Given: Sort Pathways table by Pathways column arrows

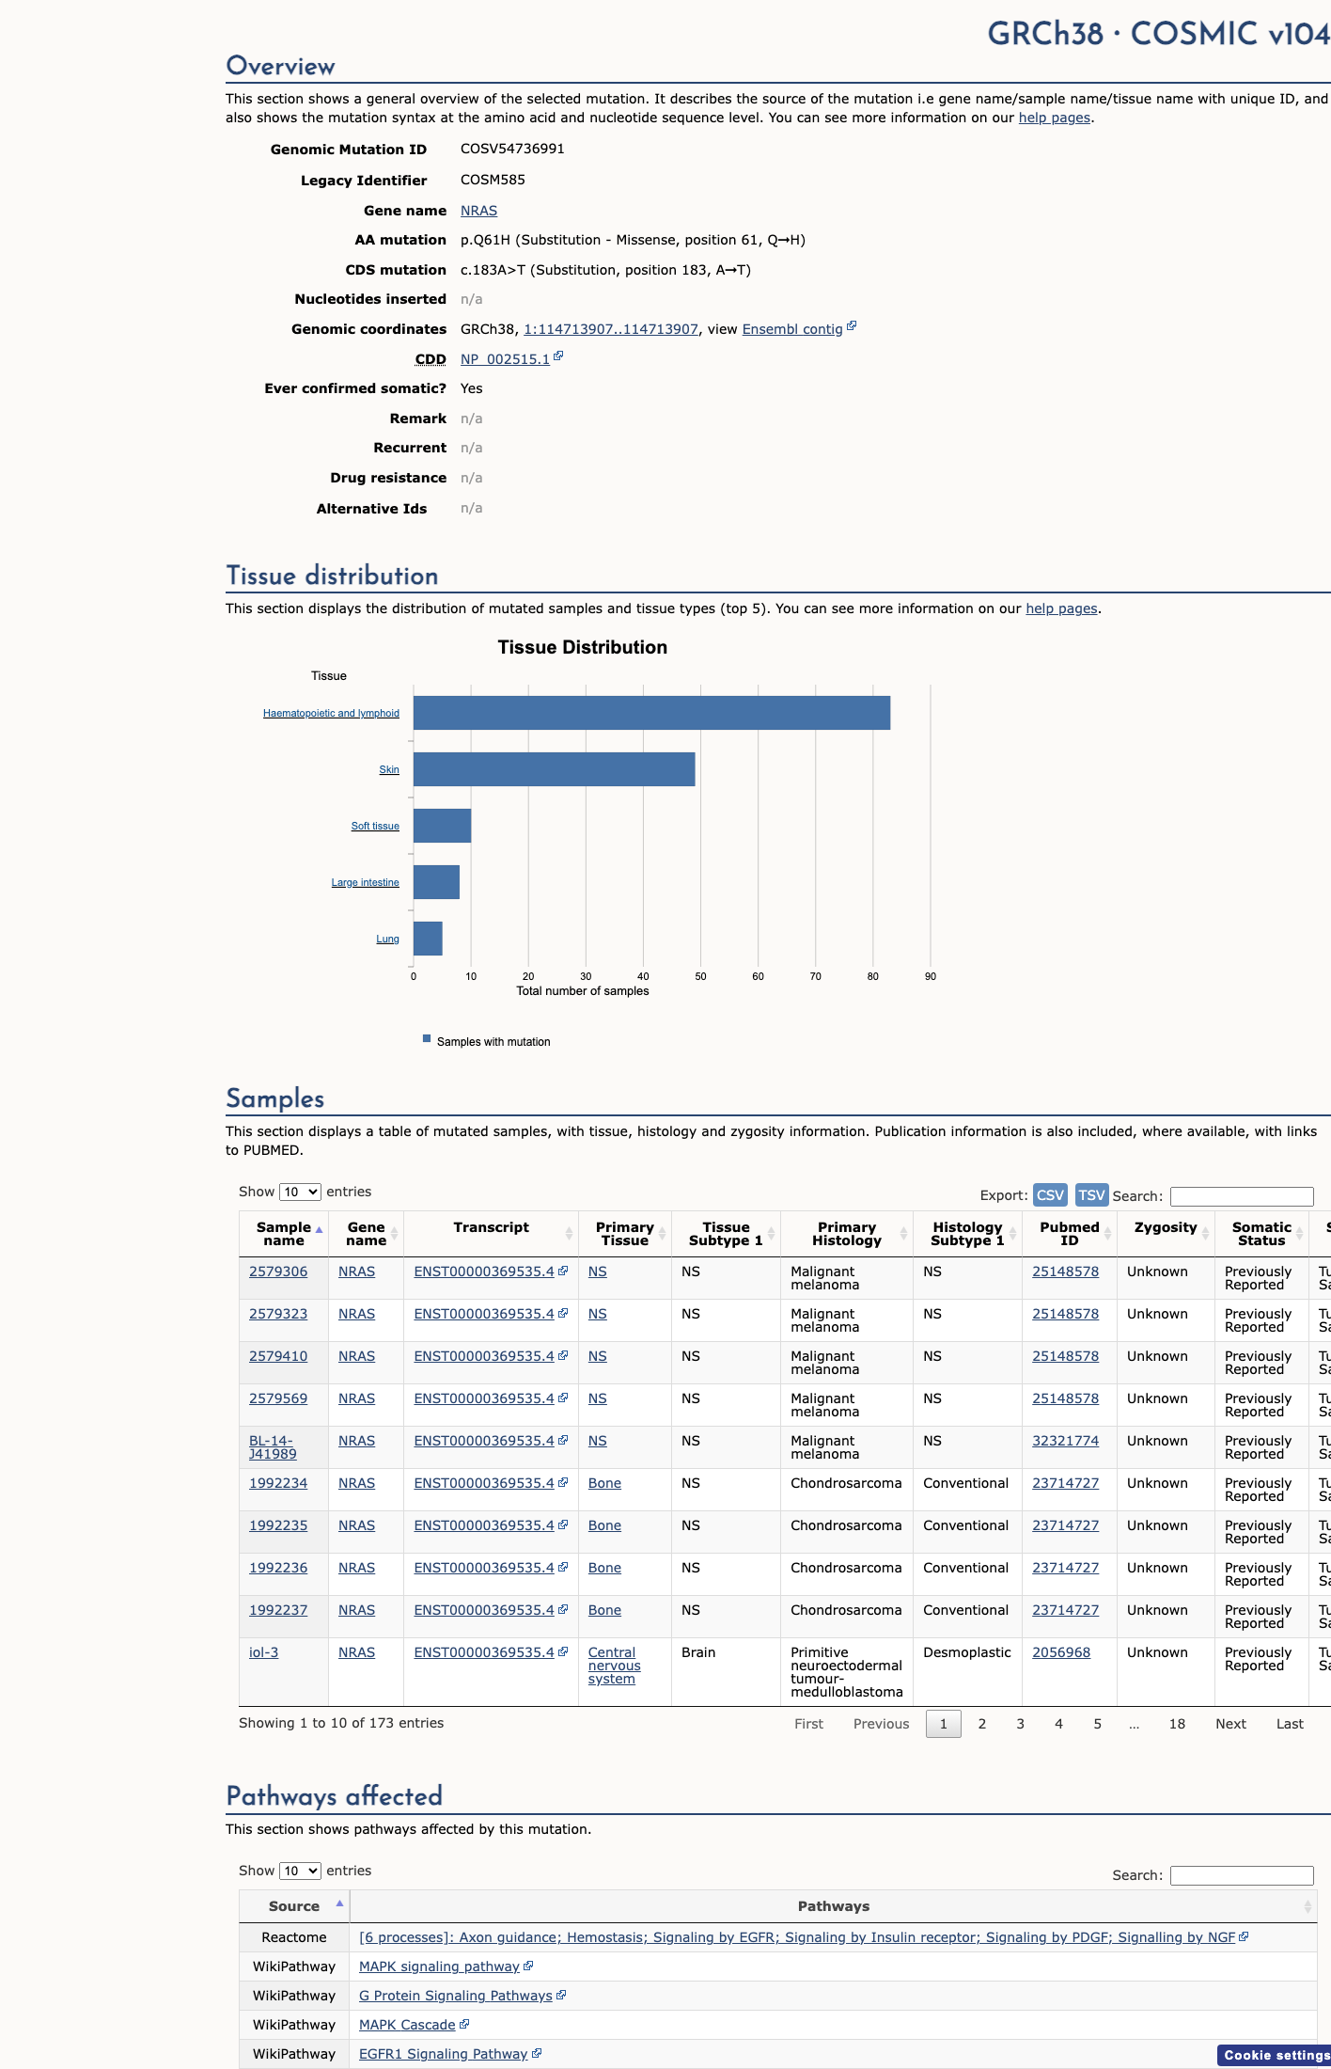Looking at the screenshot, I should tap(1308, 1907).
